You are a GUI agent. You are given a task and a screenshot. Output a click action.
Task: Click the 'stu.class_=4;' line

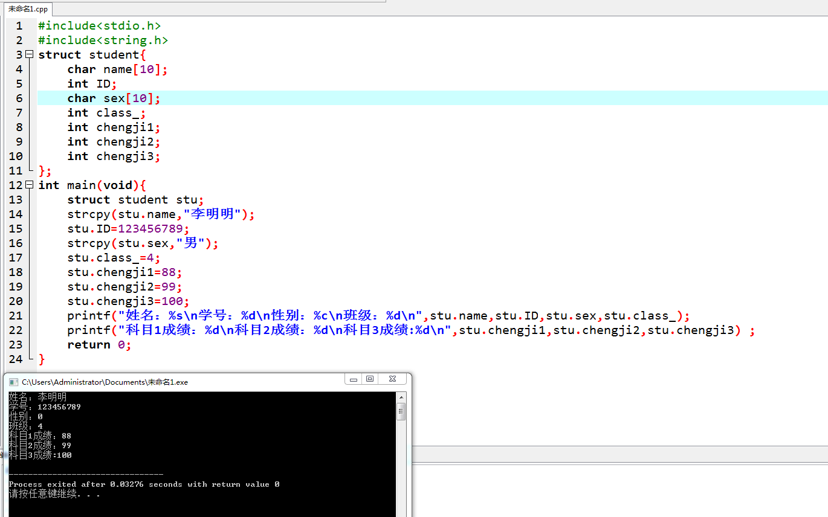114,257
